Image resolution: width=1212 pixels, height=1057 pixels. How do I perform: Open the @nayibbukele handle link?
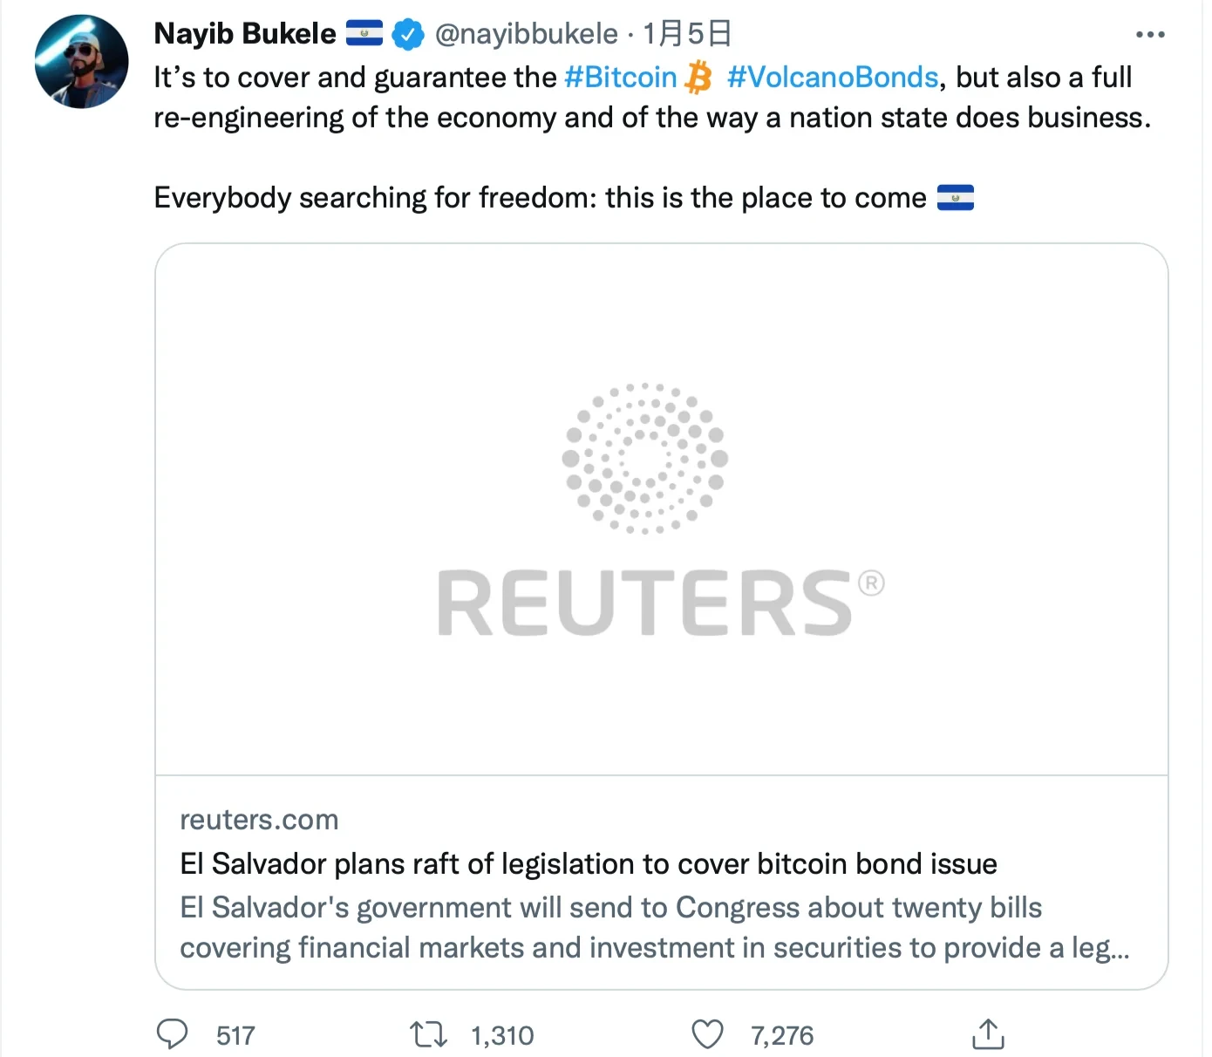pos(526,34)
